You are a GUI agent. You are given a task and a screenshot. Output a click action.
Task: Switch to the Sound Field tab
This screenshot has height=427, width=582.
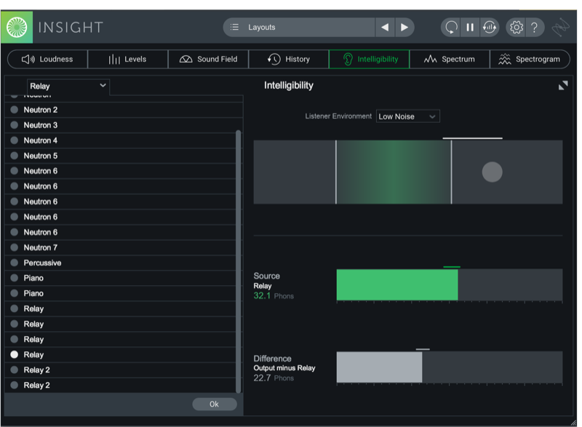208,60
